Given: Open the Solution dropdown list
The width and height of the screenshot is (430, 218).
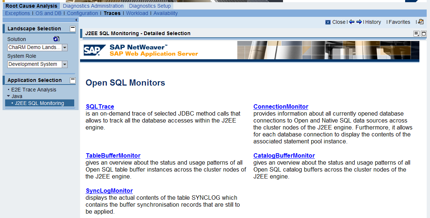Looking at the screenshot, I should tap(65, 48).
